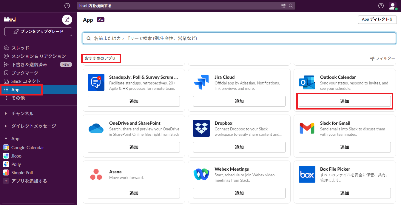The image size is (401, 205).
Task: Click search filter sliders icon in top bar
Action: point(283,6)
